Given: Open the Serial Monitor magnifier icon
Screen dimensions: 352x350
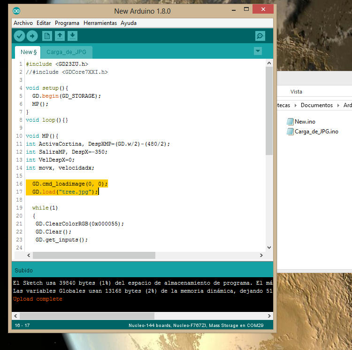Looking at the screenshot, I should [x=260, y=36].
